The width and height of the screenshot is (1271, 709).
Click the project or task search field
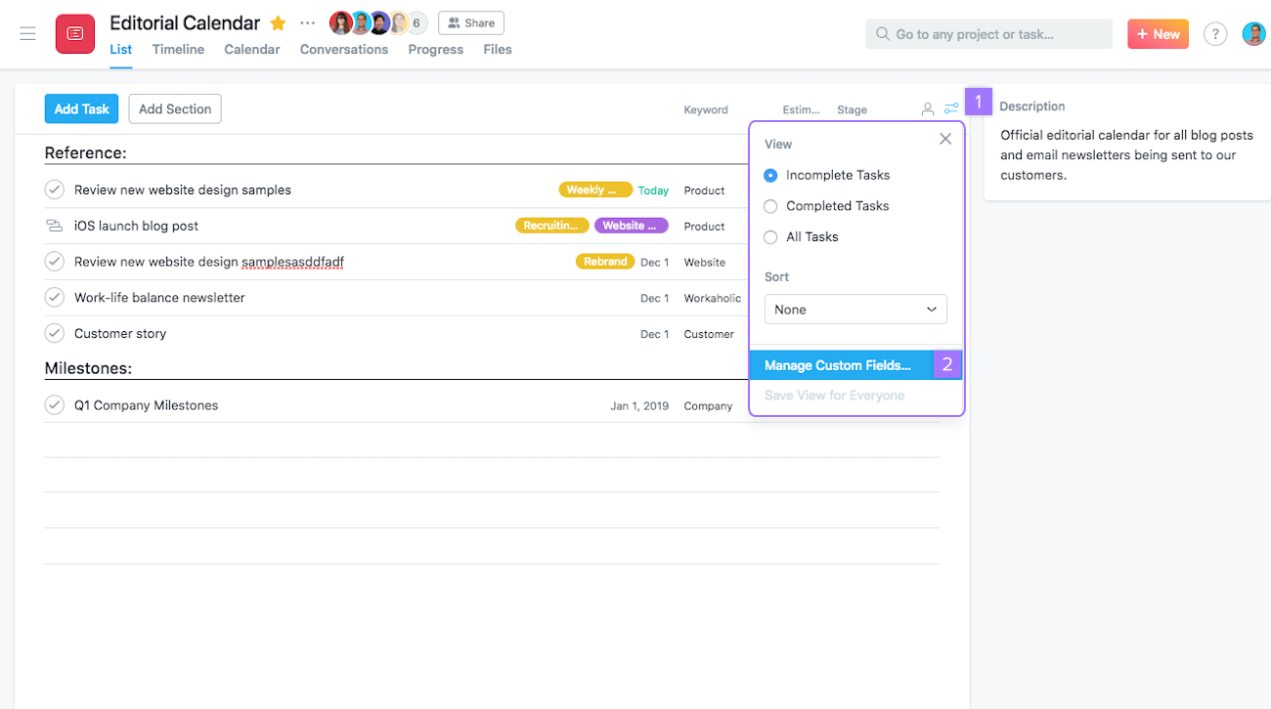tap(987, 33)
